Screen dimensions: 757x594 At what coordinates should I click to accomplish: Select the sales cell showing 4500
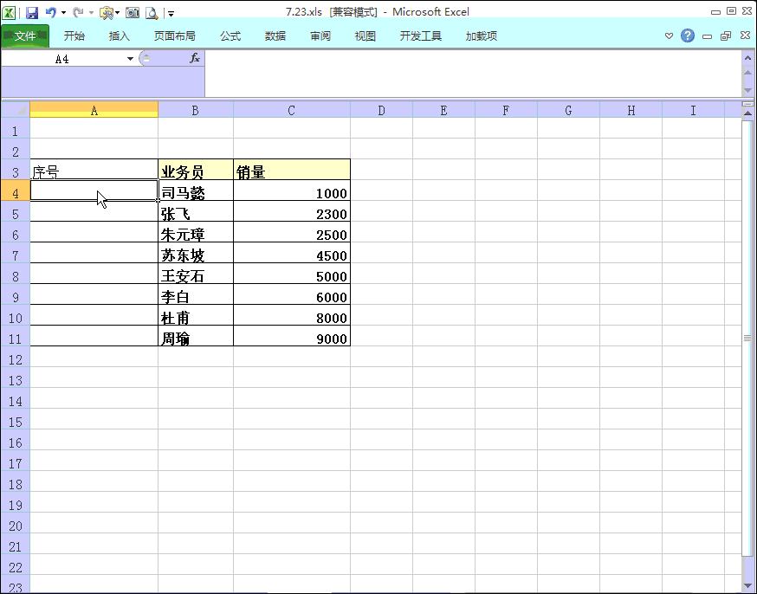(x=292, y=253)
